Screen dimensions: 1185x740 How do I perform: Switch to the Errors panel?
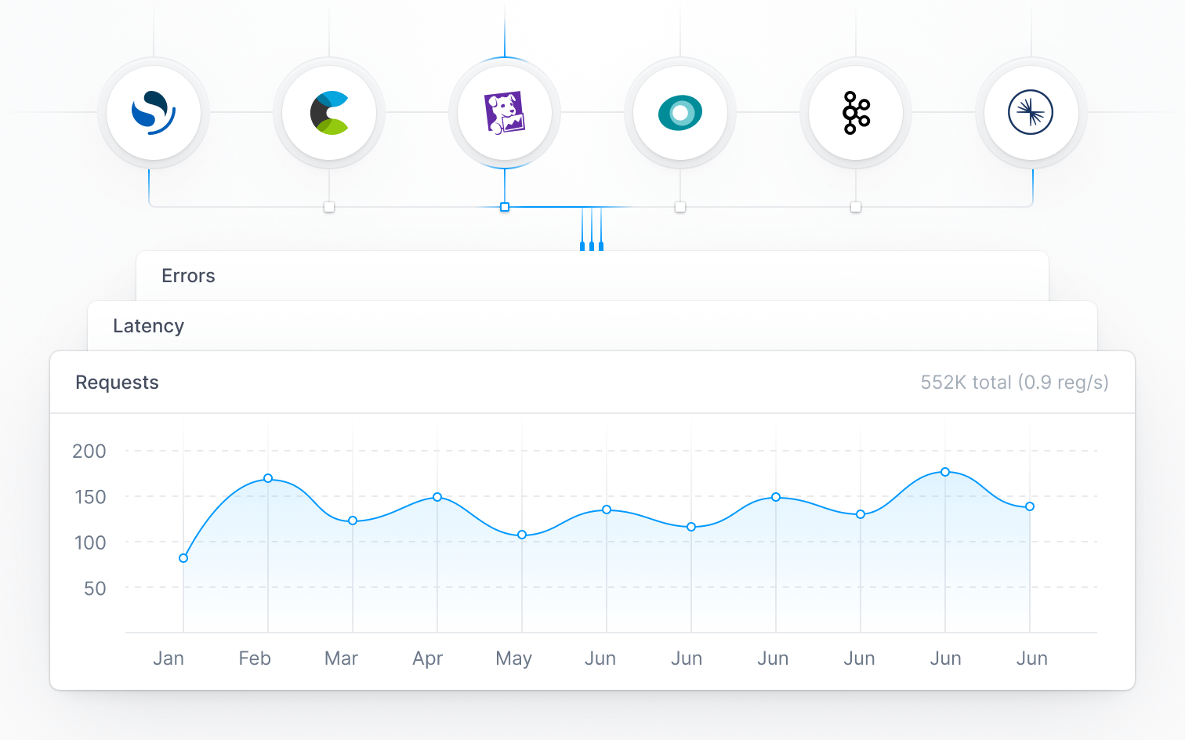click(188, 276)
